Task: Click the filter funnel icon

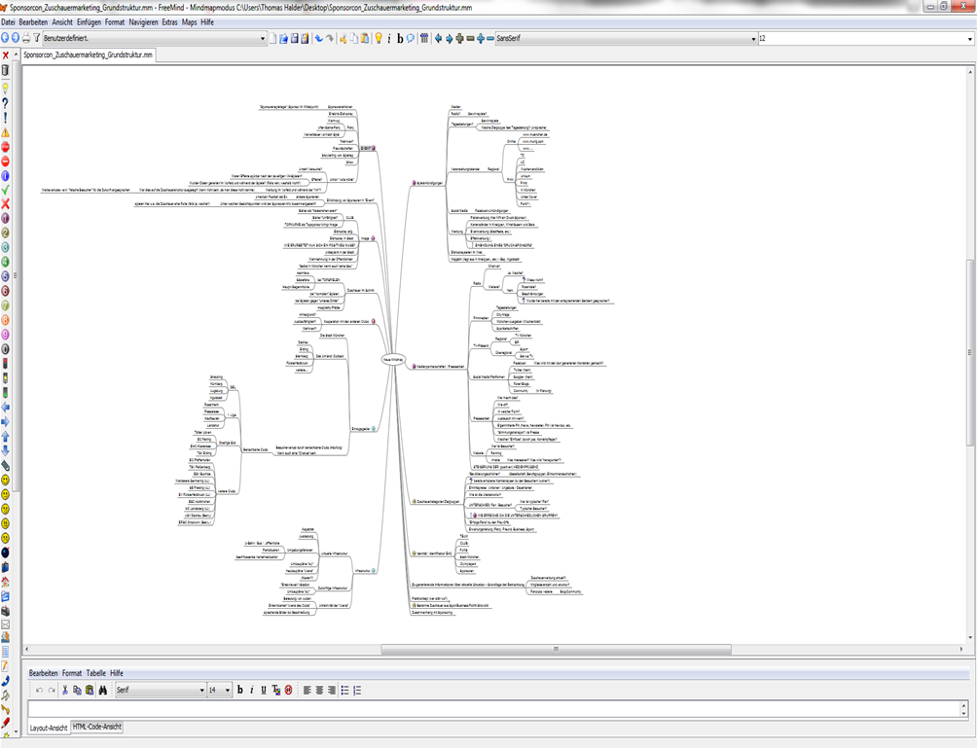Action: click(x=37, y=38)
